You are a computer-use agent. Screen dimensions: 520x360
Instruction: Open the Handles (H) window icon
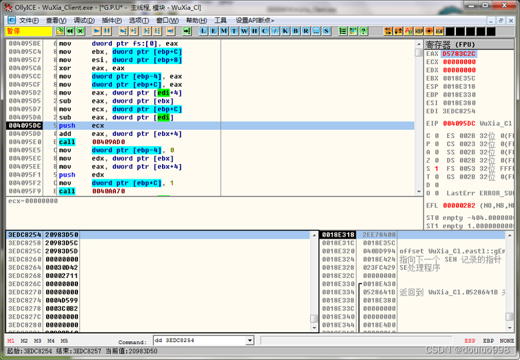pos(255,31)
